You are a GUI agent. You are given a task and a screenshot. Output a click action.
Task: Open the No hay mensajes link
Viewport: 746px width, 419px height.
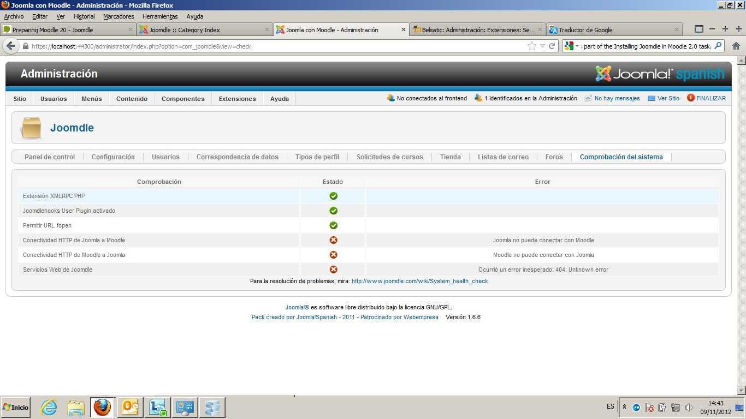612,98
